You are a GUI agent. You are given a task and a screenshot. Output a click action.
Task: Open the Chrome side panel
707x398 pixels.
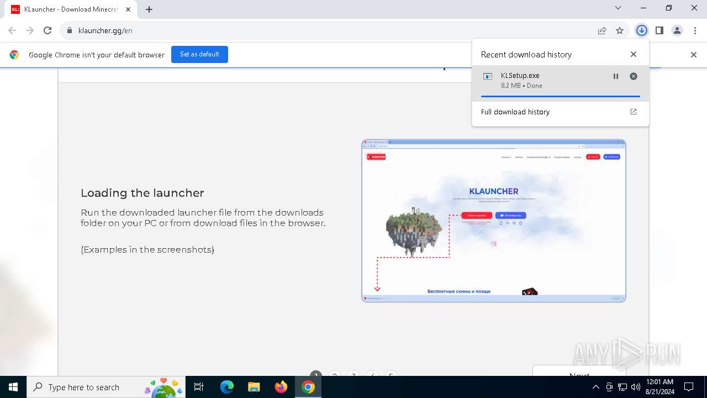(659, 30)
